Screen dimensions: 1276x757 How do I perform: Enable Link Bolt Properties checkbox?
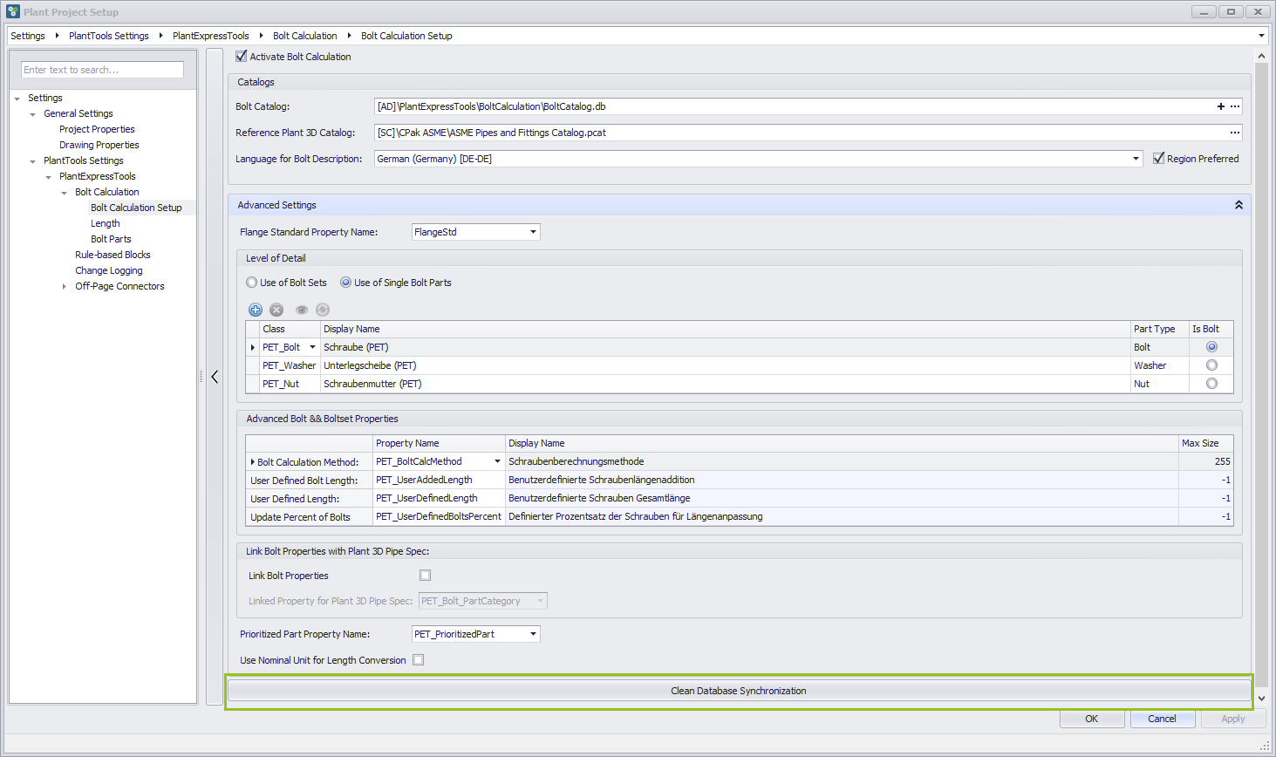426,576
